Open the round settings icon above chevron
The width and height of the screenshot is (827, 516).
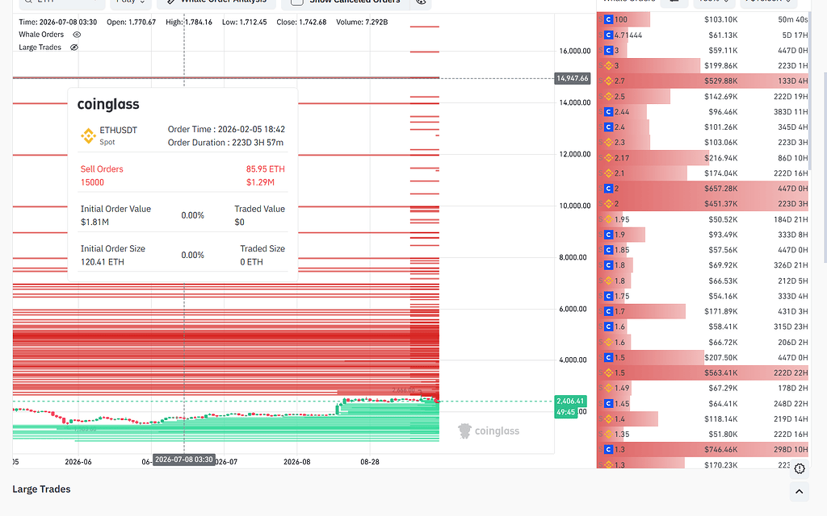pos(800,468)
